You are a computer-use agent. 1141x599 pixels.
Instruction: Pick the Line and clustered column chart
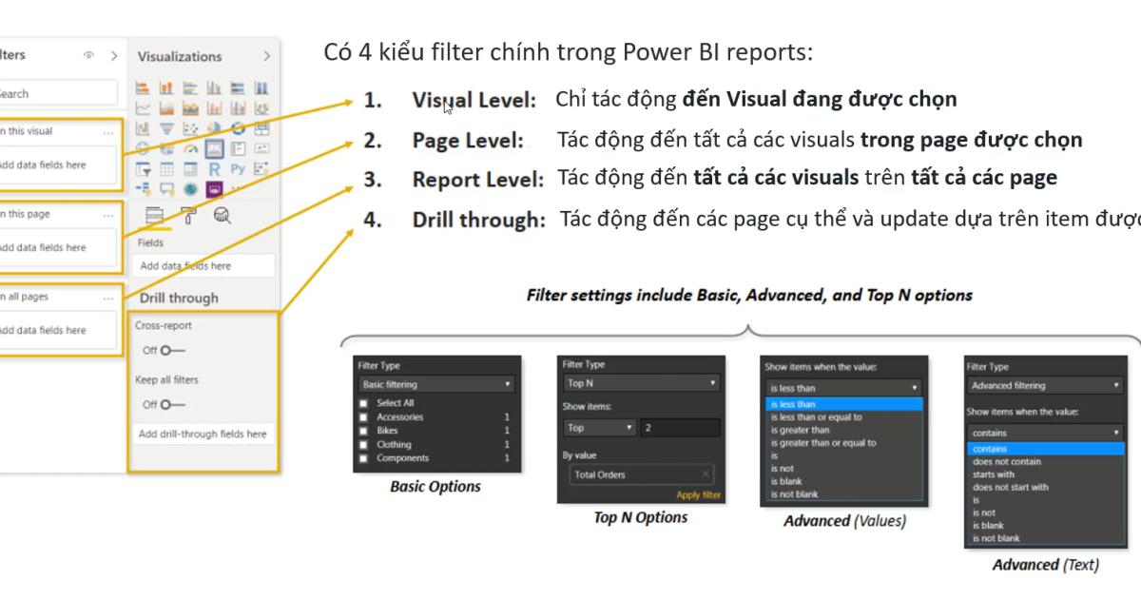pos(238,108)
